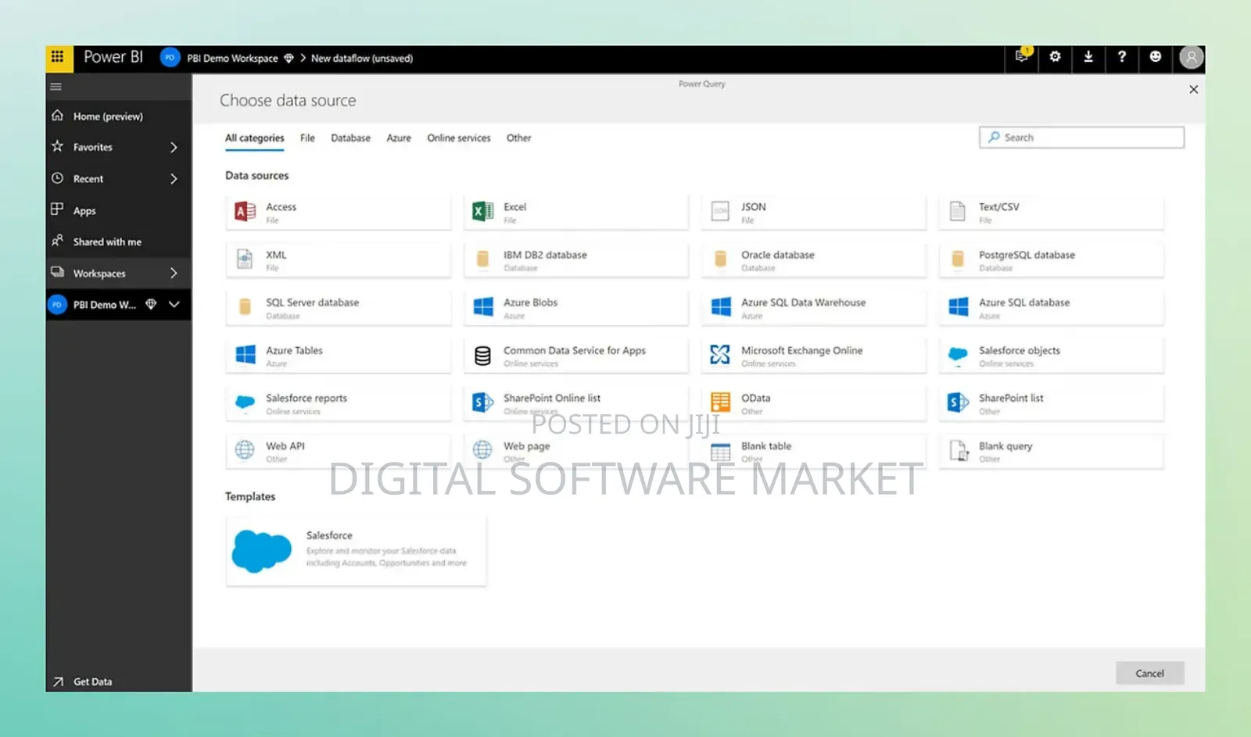The image size is (1251, 737).
Task: Open notifications icon in top bar
Action: pos(1022,56)
